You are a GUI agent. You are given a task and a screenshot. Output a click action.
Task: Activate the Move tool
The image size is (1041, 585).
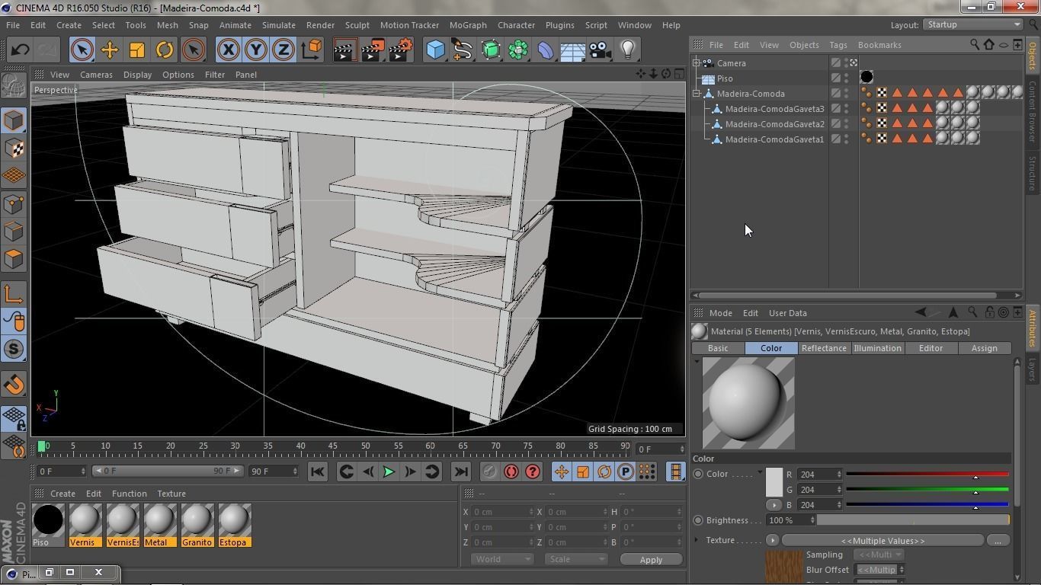(x=109, y=50)
